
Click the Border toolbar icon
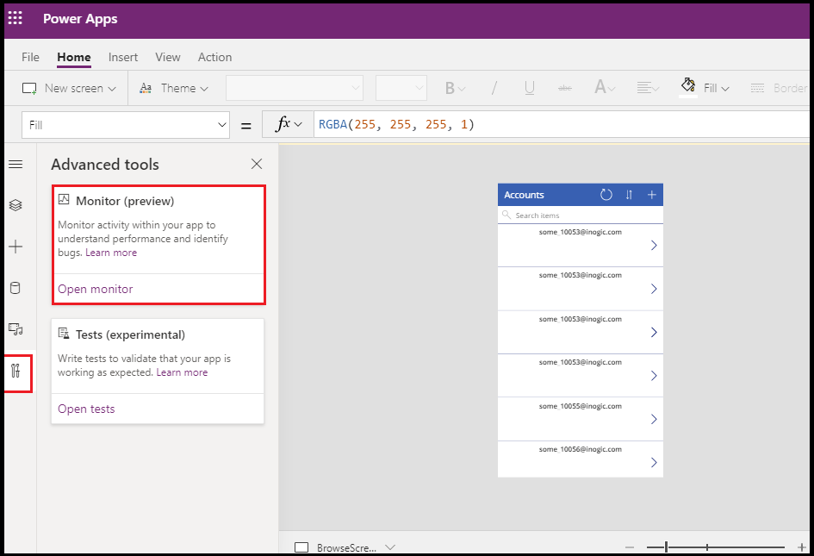(x=757, y=88)
